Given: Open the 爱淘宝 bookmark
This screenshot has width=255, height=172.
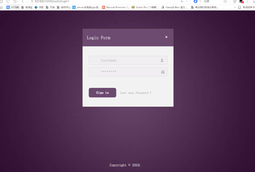Looking at the screenshot, I should [x=27, y=7].
